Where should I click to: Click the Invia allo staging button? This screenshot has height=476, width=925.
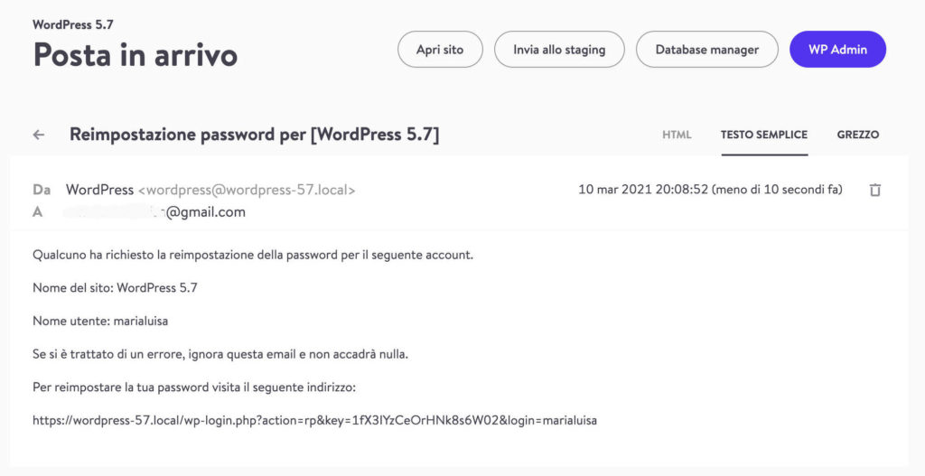click(x=559, y=50)
